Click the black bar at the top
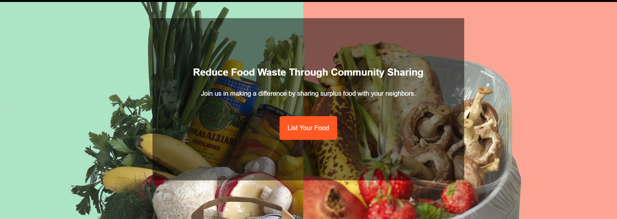This screenshot has height=219, width=617. (x=308, y=1)
